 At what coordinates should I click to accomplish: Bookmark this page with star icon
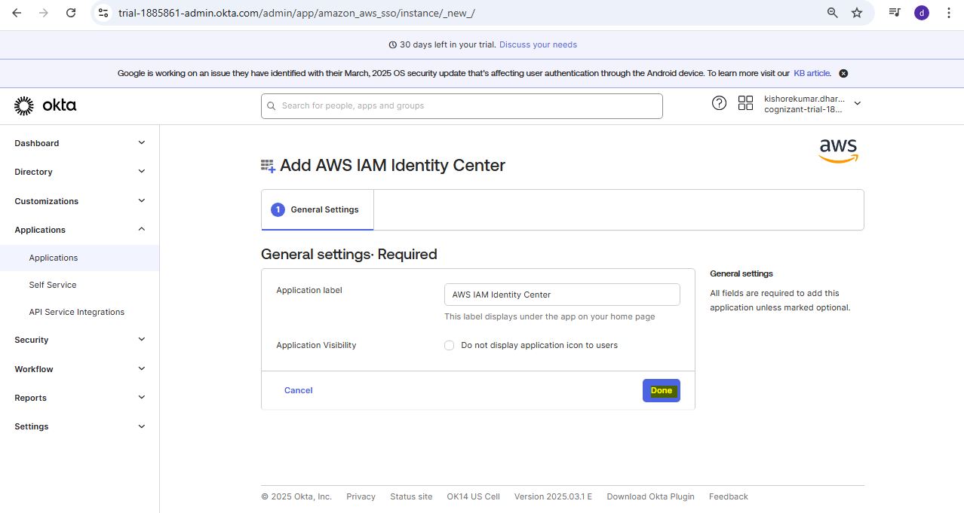click(x=857, y=13)
